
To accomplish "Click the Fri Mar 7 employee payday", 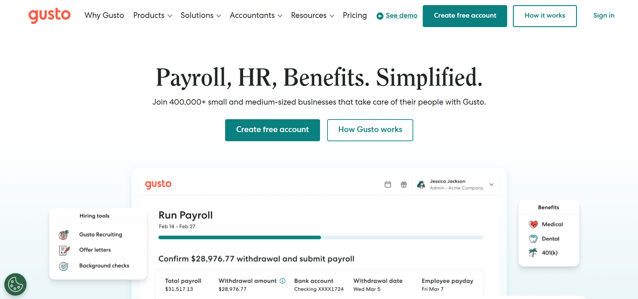I will click(x=433, y=289).
